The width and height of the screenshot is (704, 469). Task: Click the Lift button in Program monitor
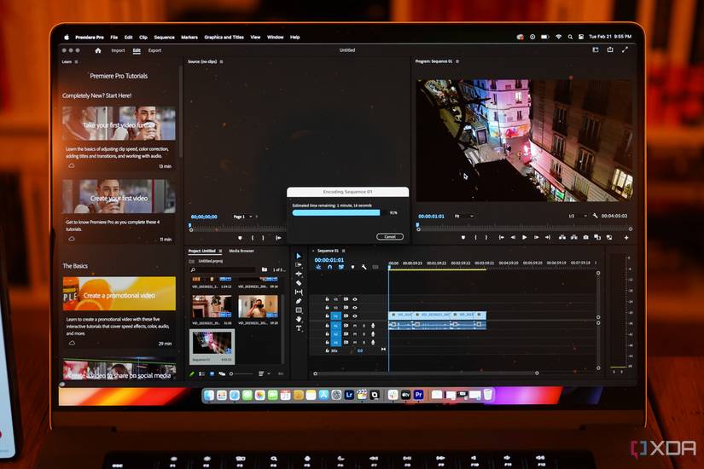[562, 237]
